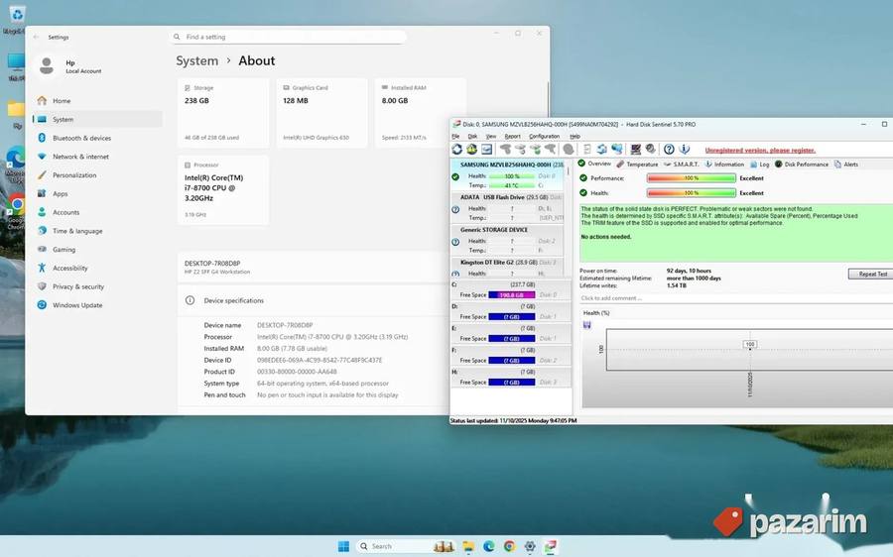Switch to the Disk Performance tab
The width and height of the screenshot is (893, 557).
tap(802, 165)
